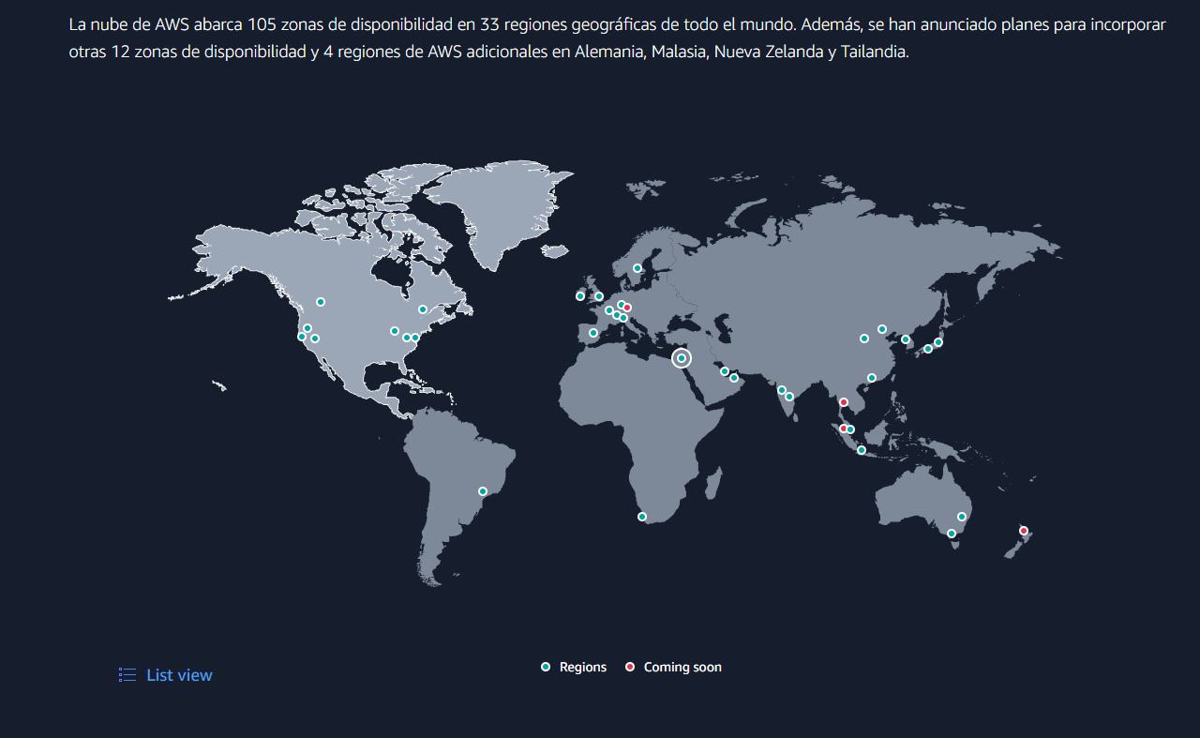Select the Hong Kong region dot

(872, 378)
